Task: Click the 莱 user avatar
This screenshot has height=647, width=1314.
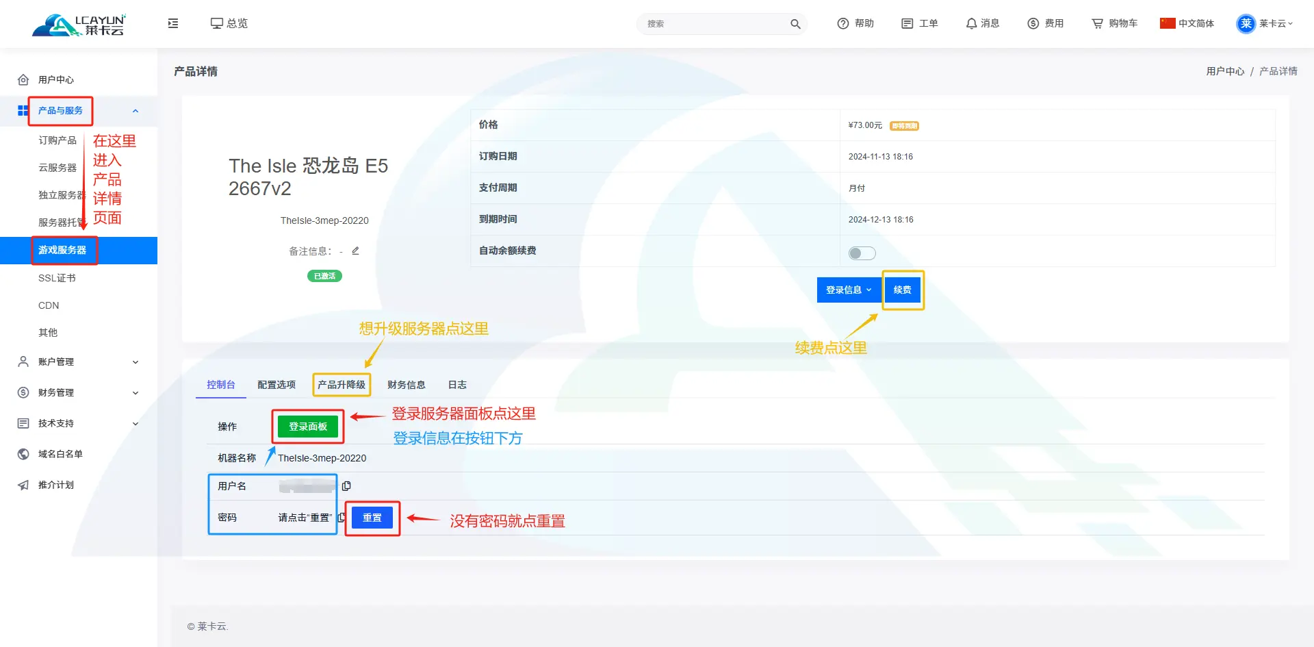Action: coord(1246,23)
